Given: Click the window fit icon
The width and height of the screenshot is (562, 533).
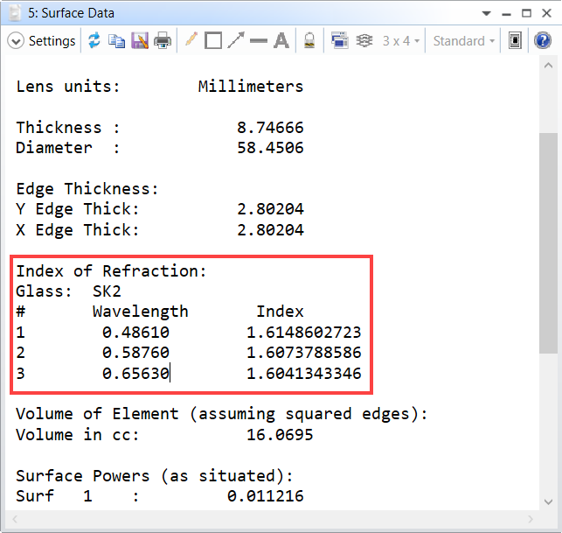Looking at the screenshot, I should pyautogui.click(x=515, y=40).
